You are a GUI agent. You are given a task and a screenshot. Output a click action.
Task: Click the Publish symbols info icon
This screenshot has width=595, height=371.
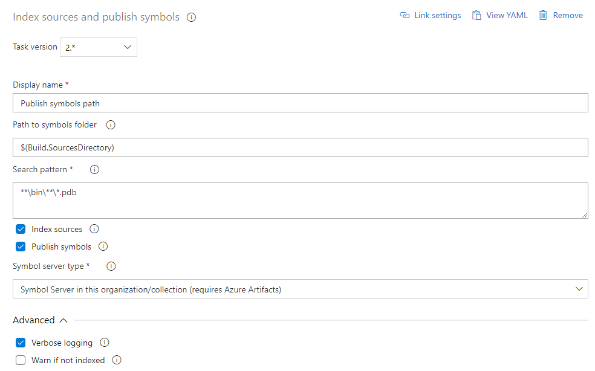[x=103, y=247]
